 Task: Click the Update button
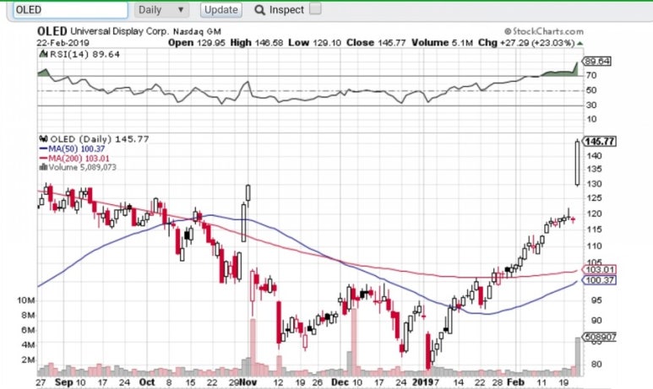tap(221, 10)
